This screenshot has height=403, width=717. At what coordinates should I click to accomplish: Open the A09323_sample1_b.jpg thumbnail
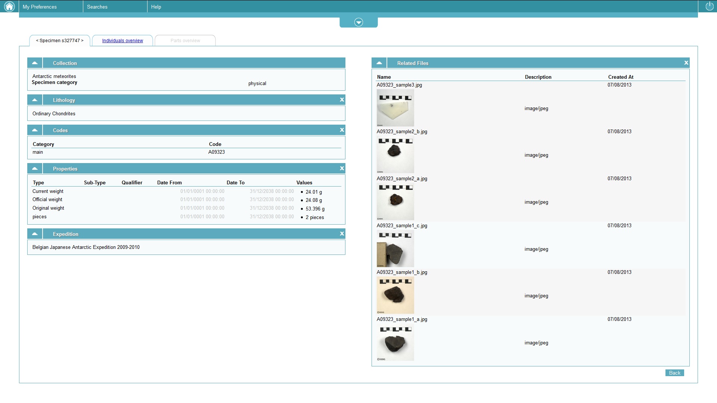(x=395, y=296)
